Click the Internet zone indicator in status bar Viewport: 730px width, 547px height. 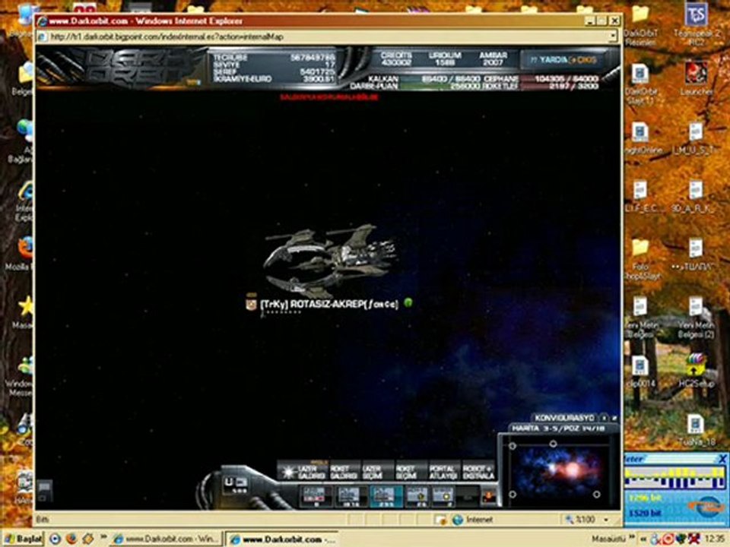[x=473, y=520]
